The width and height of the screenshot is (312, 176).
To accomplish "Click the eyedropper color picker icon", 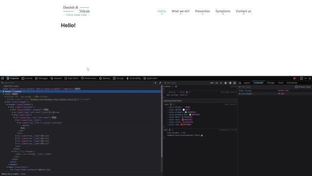I will pos(160,83).
